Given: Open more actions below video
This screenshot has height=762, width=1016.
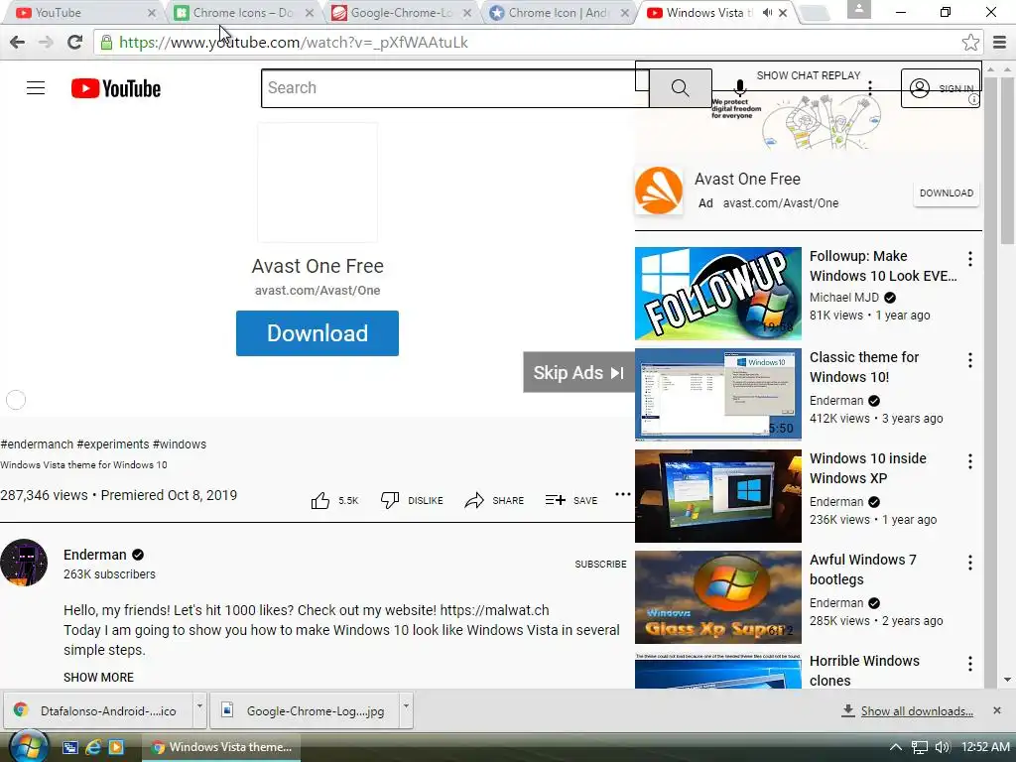Looking at the screenshot, I should pyautogui.click(x=623, y=494).
